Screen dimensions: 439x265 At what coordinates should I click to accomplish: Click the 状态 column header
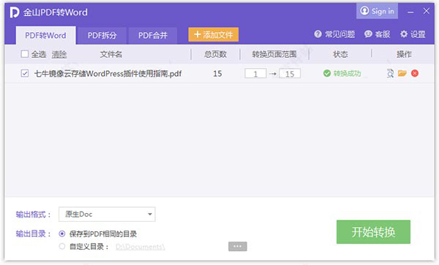(340, 54)
